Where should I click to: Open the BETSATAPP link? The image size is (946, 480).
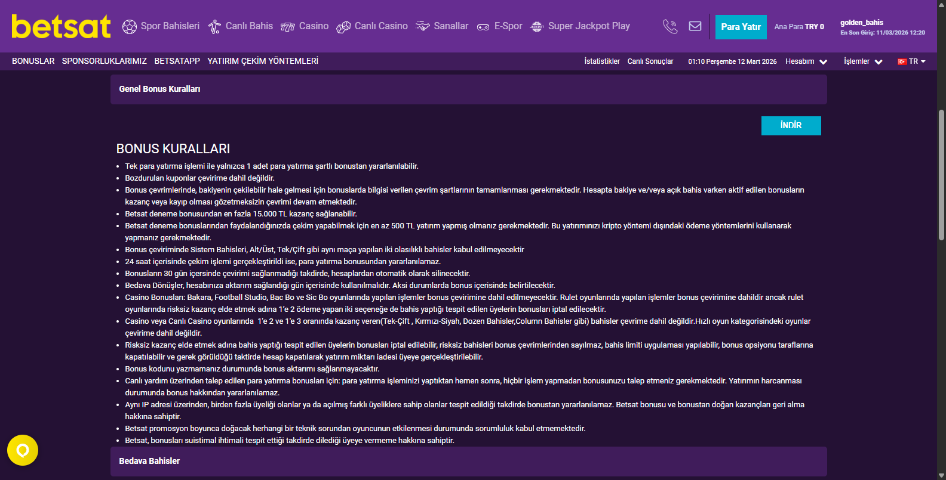[177, 61]
